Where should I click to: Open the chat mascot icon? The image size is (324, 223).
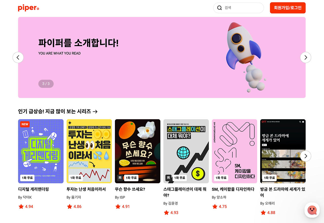[x=312, y=210]
